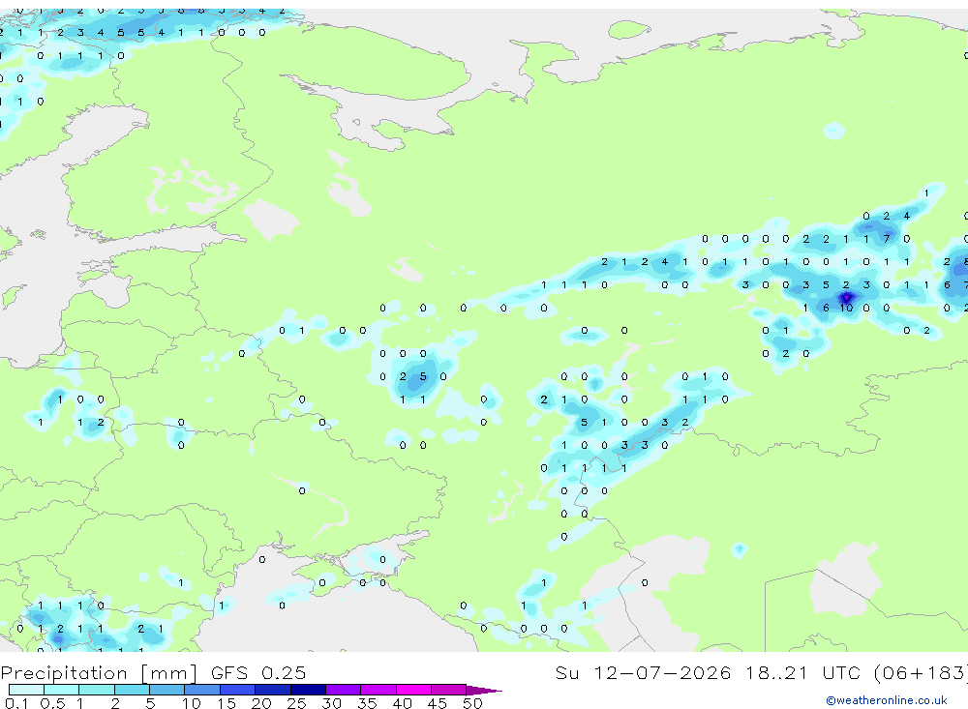Click the '25' legend scale label

point(297,703)
